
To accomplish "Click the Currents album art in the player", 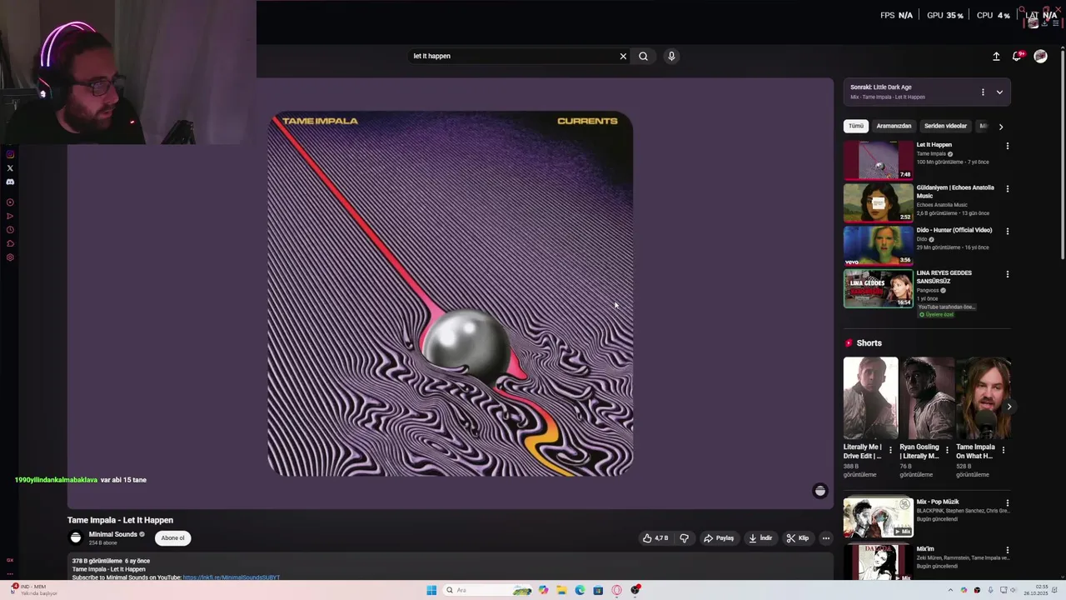I will [450, 293].
